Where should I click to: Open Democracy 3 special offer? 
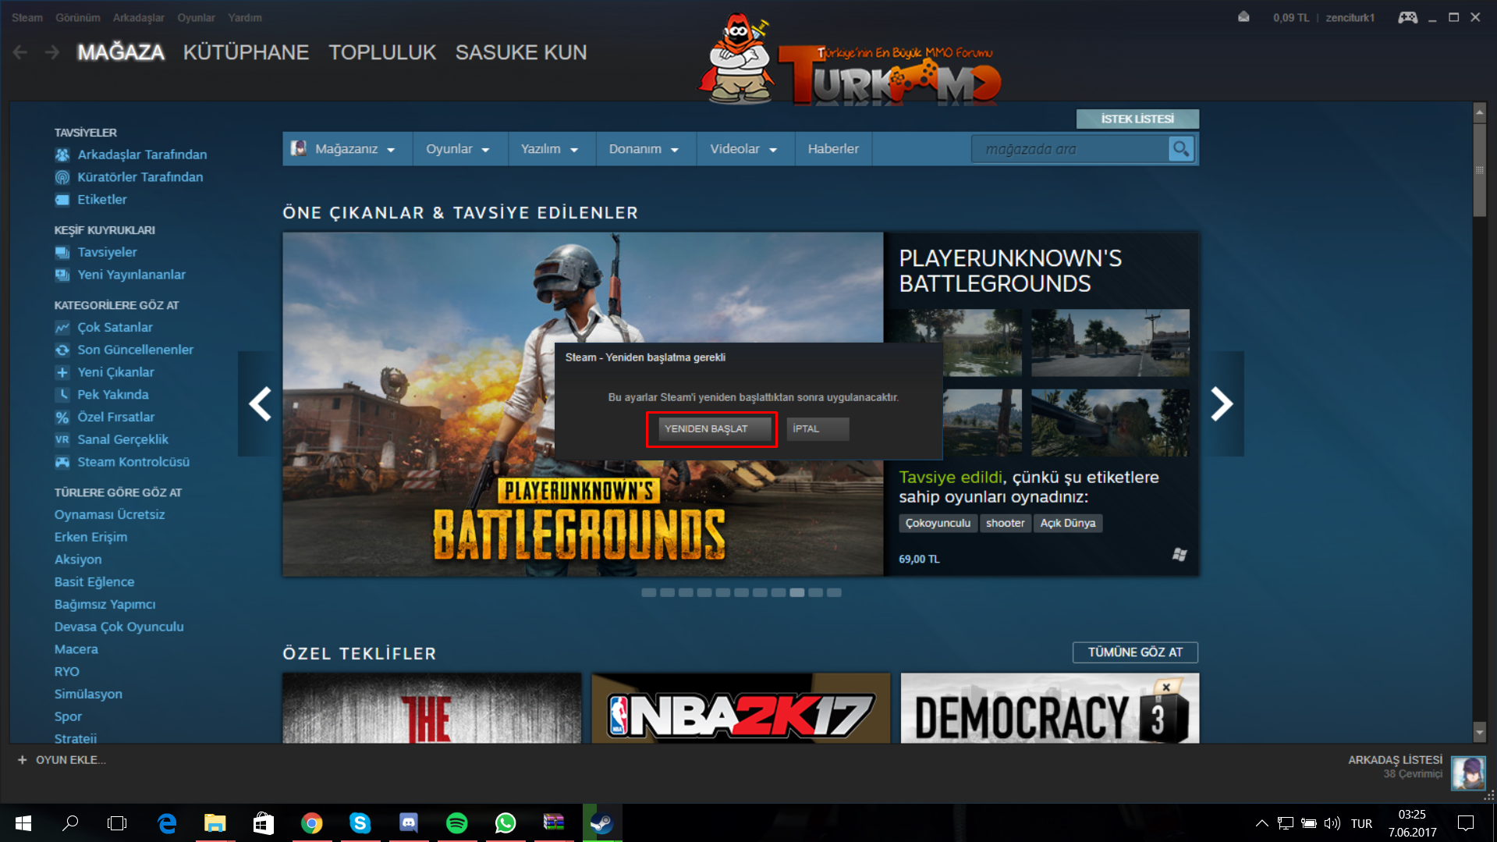point(1049,708)
